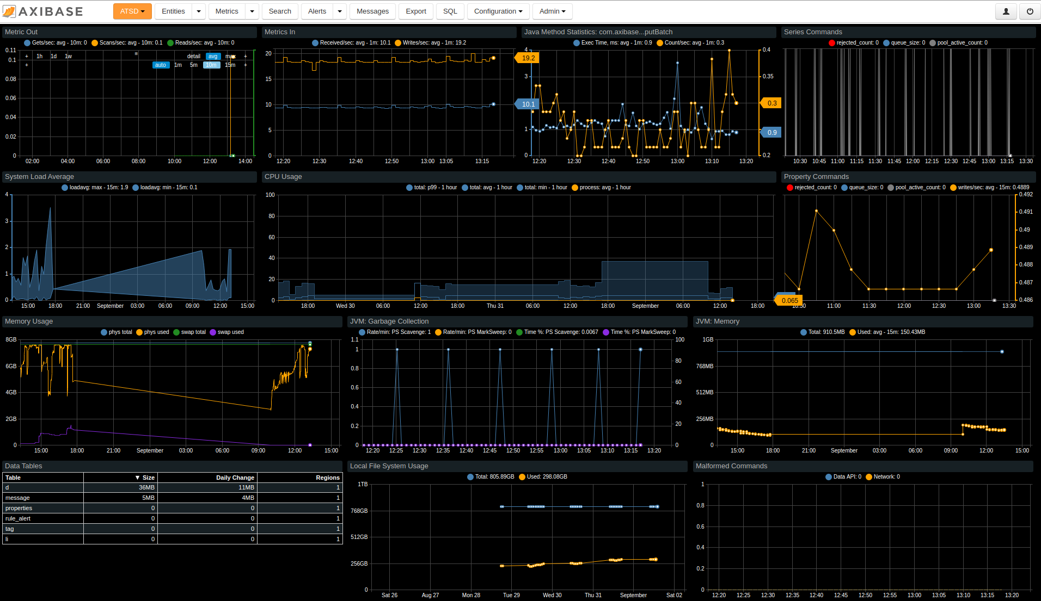Open the user profile icon
Screen dimensions: 1041x601
tap(1006, 11)
